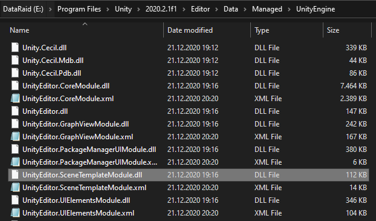Click the UnityEditor.GraphViewModule.dll file icon
This screenshot has width=376, height=221.
(15, 124)
